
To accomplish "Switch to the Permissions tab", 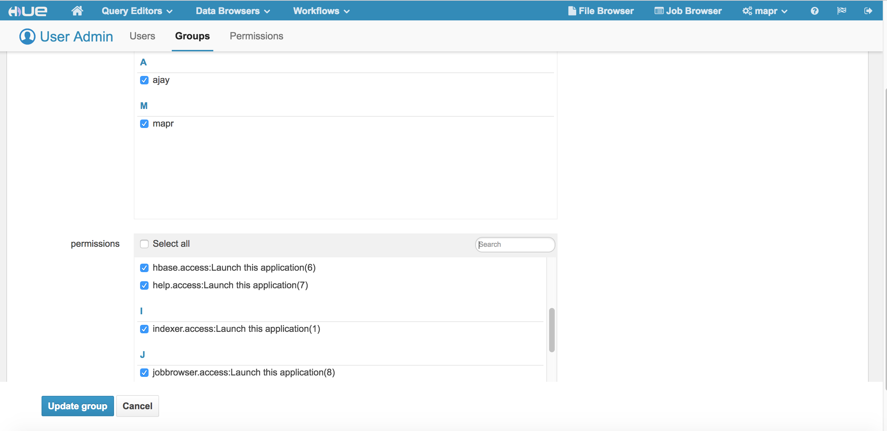I will point(256,36).
